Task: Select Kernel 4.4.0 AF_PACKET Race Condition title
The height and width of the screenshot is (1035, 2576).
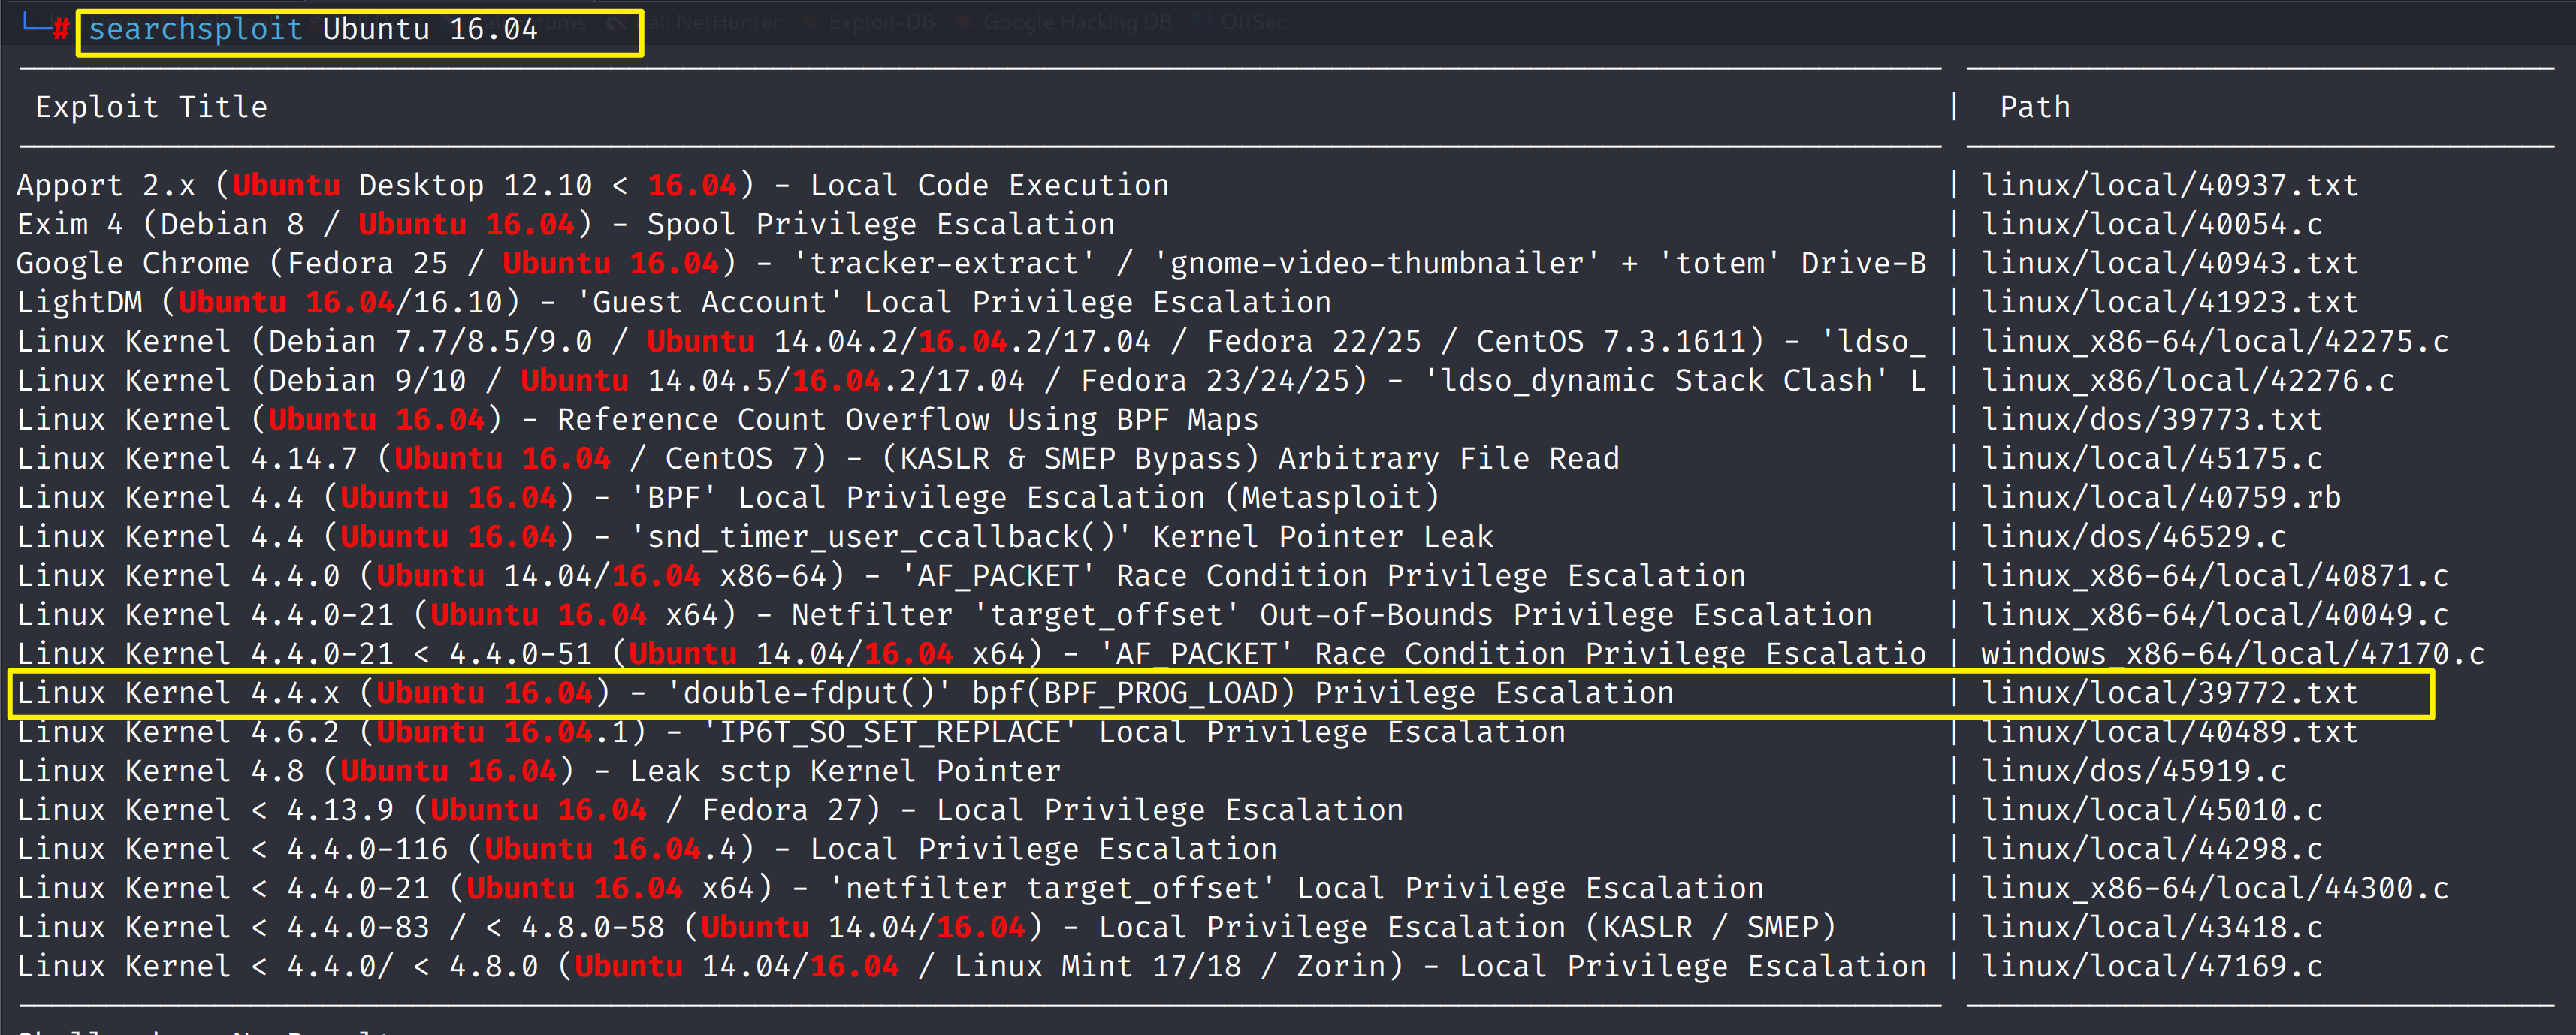Action: [x=880, y=575]
